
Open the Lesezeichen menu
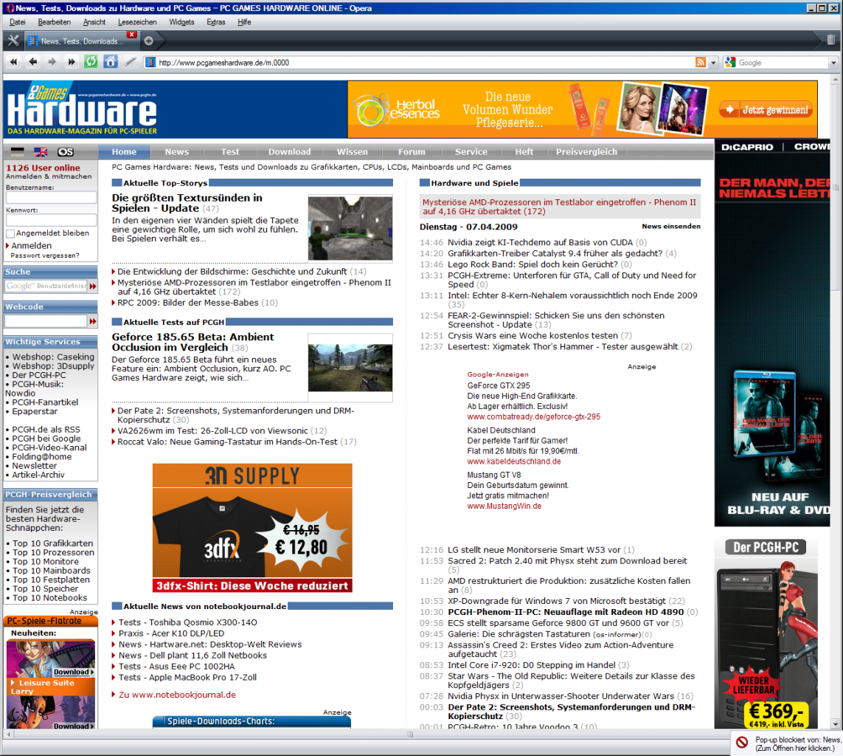point(137,22)
